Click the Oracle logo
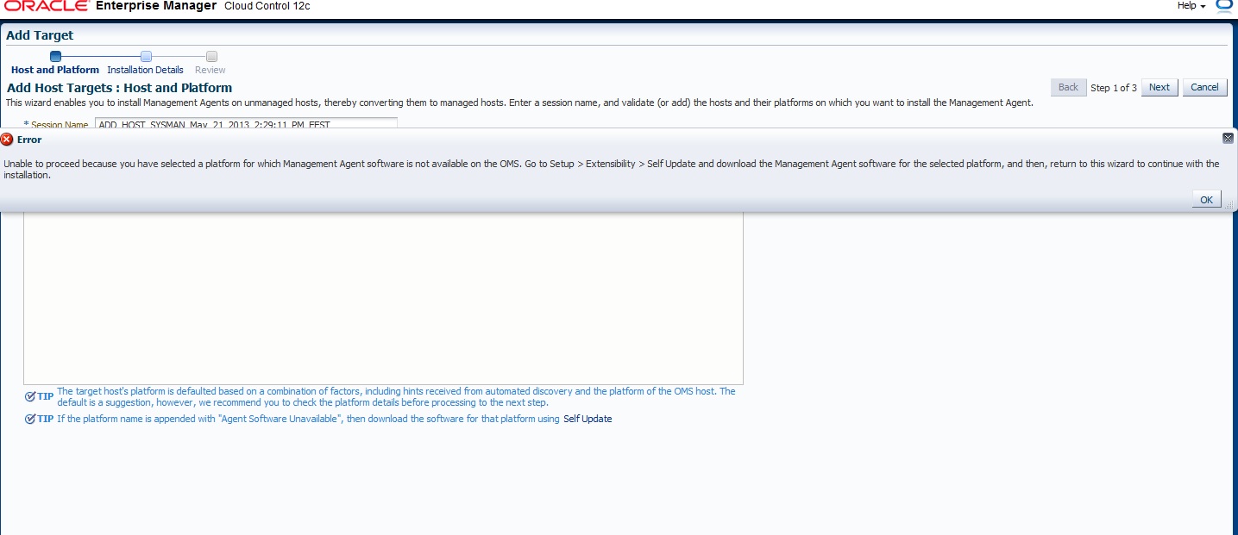 (x=47, y=6)
